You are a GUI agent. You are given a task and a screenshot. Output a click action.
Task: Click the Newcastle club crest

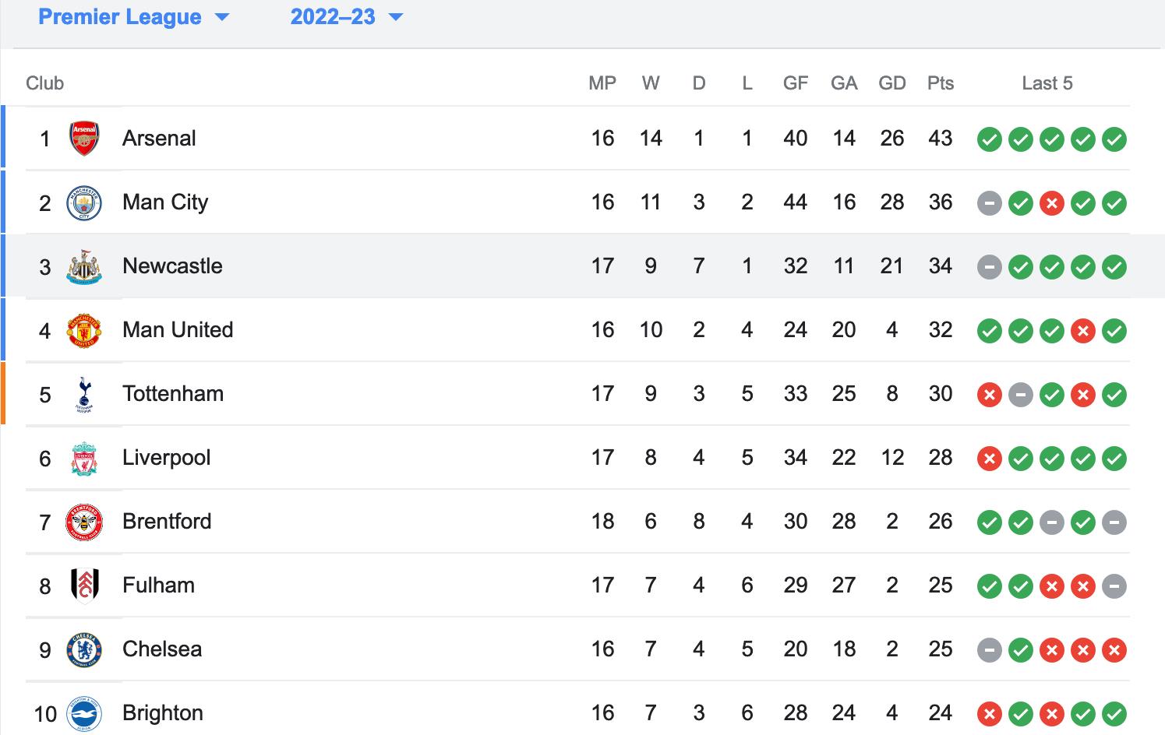(x=84, y=266)
